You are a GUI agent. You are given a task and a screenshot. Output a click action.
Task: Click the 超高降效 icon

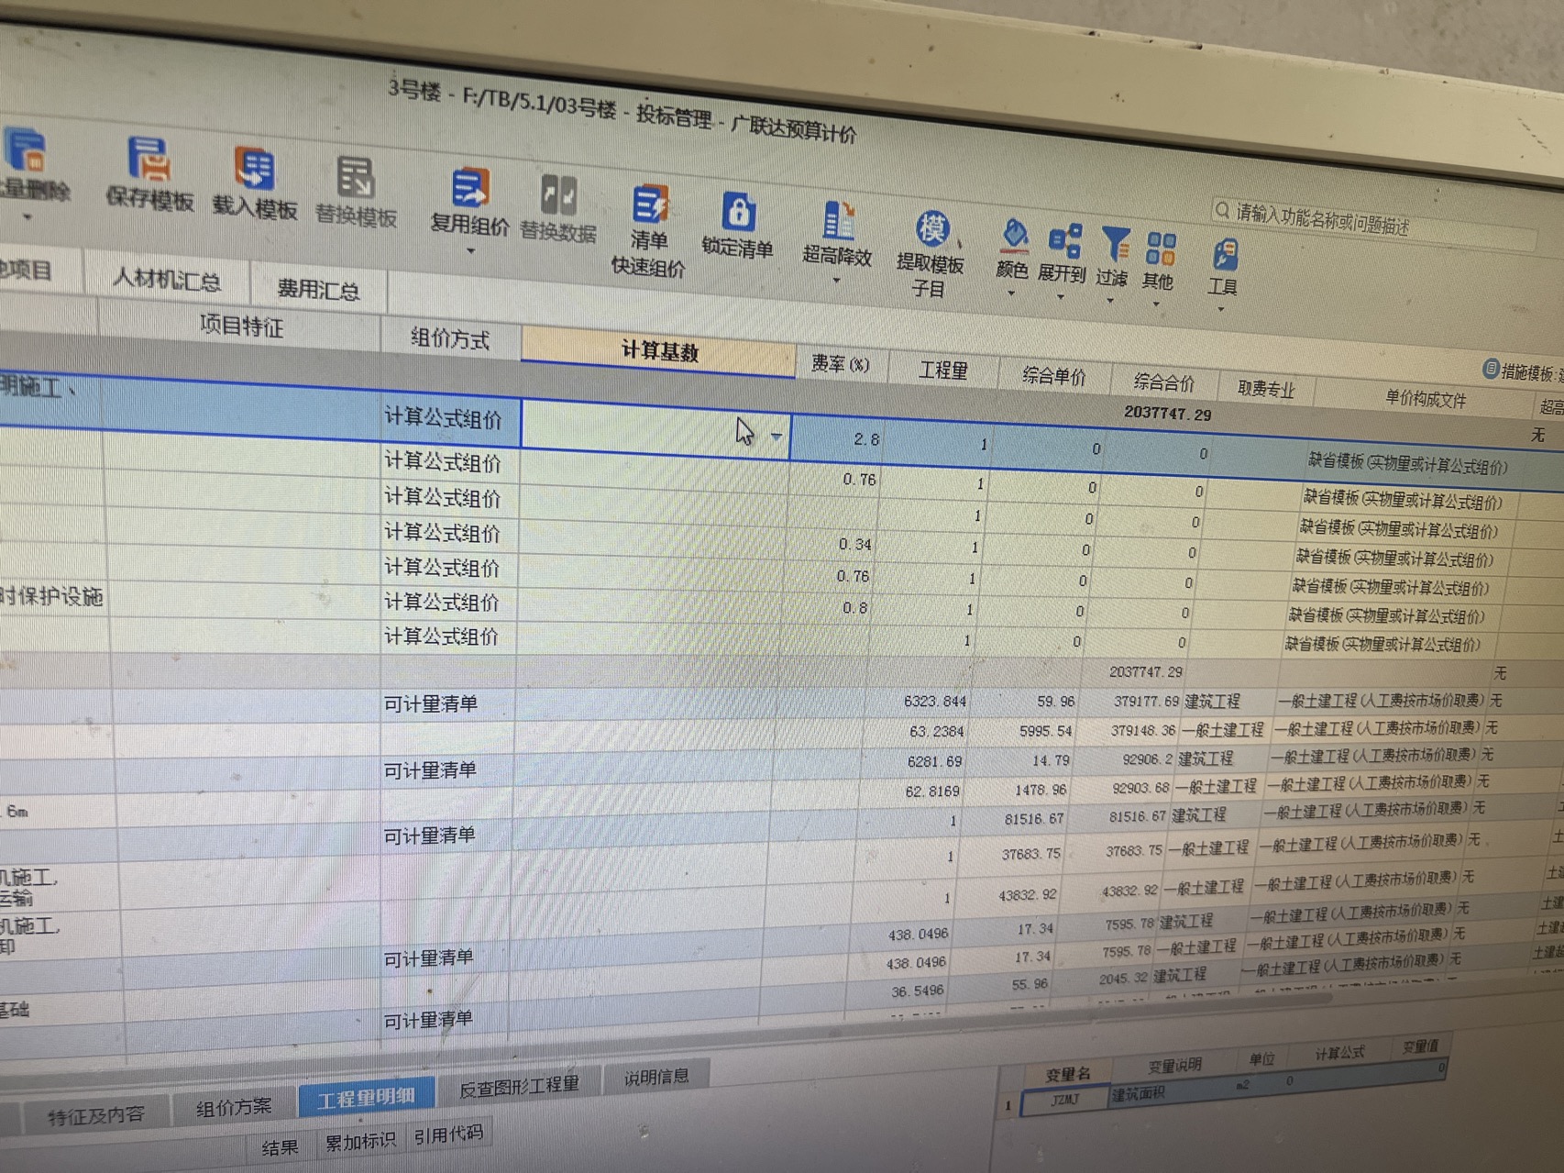[837, 220]
